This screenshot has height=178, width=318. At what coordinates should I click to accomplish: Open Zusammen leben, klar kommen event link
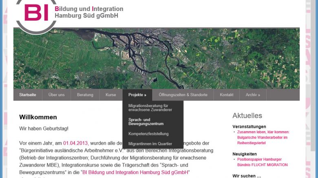[x=263, y=137]
